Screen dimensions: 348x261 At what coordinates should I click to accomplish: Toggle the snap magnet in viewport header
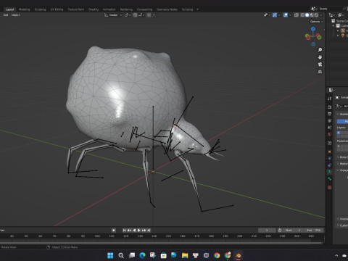tap(135, 15)
